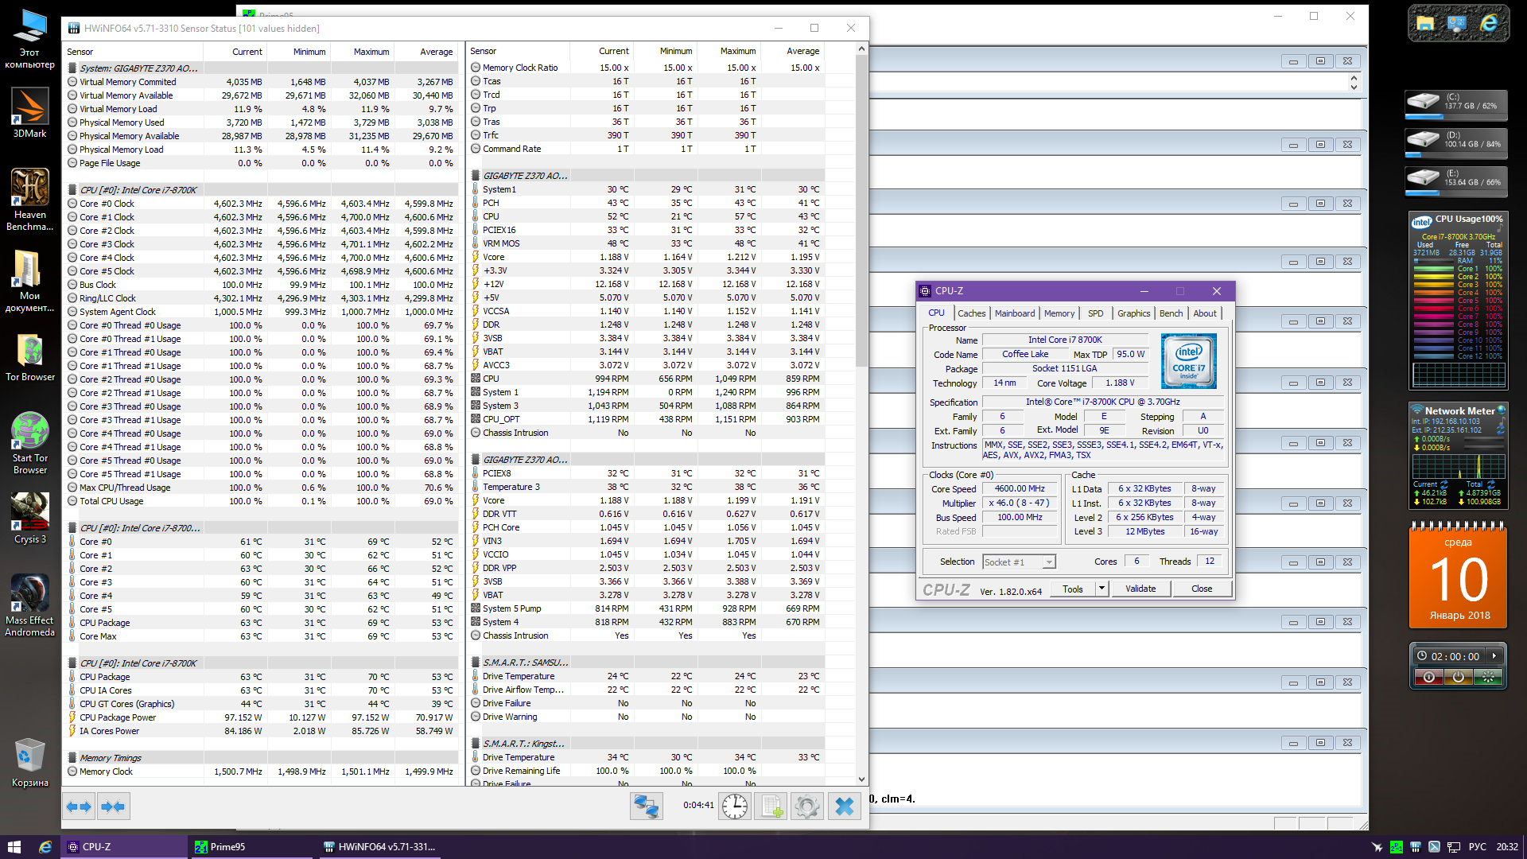Click the expand-columns double-arrow button

pos(78,807)
